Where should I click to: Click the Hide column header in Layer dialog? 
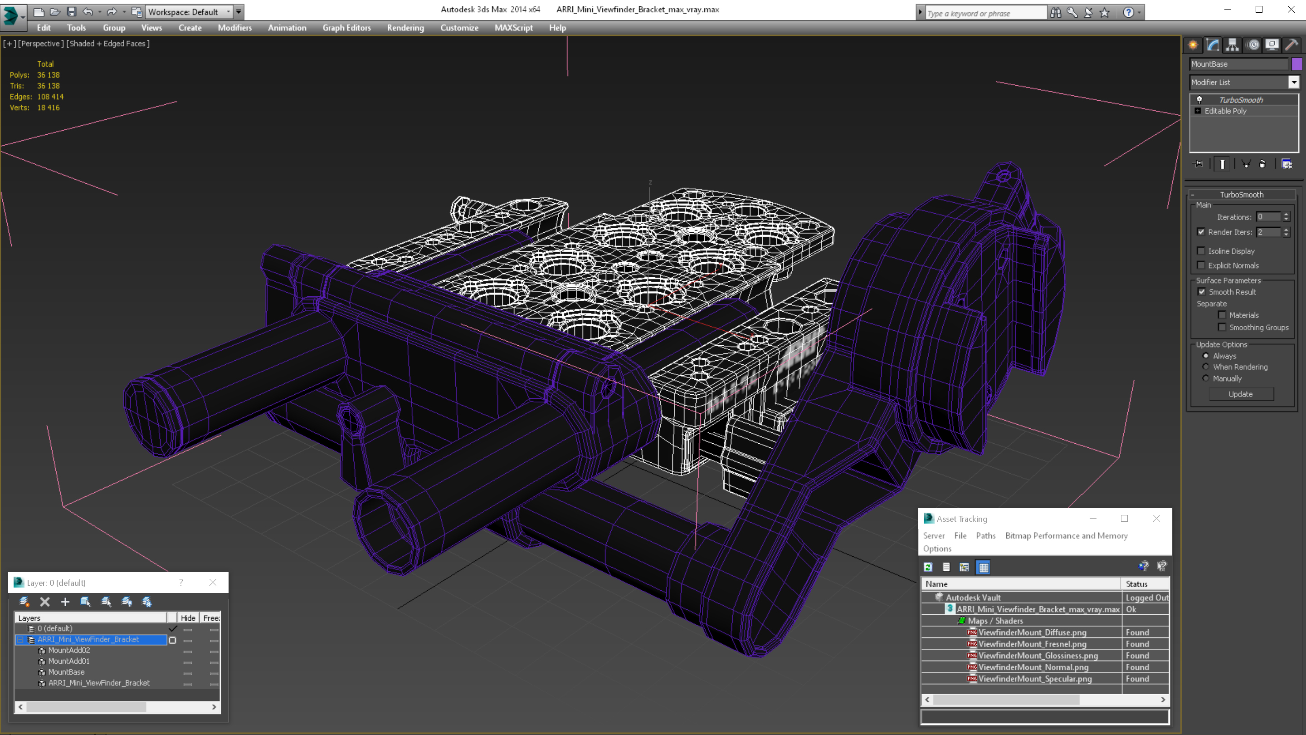(188, 618)
